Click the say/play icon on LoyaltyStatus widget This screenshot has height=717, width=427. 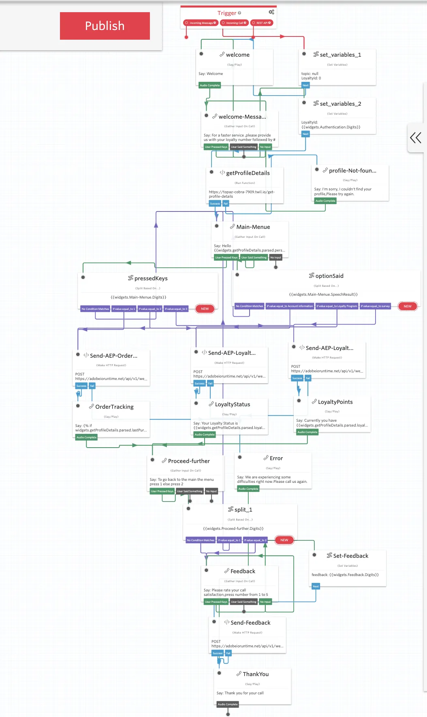pyautogui.click(x=211, y=404)
